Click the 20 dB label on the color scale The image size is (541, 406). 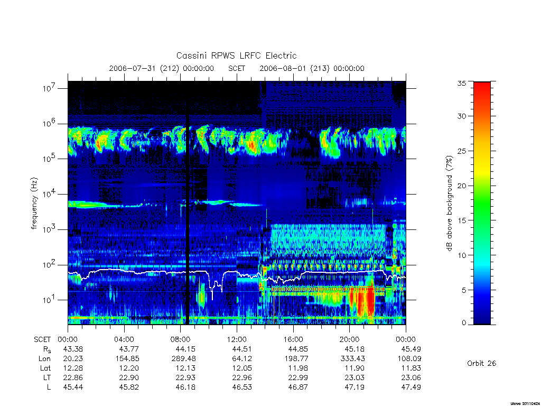(x=462, y=186)
